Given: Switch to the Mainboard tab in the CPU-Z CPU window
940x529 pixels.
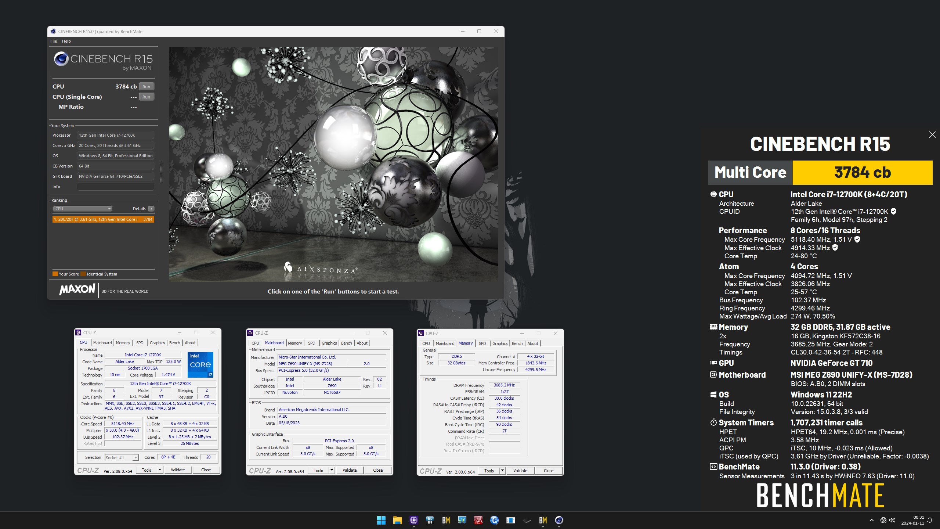Looking at the screenshot, I should 102,343.
